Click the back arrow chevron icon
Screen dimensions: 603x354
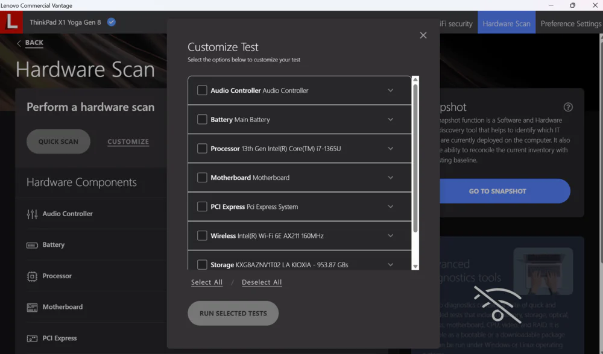pyautogui.click(x=19, y=43)
